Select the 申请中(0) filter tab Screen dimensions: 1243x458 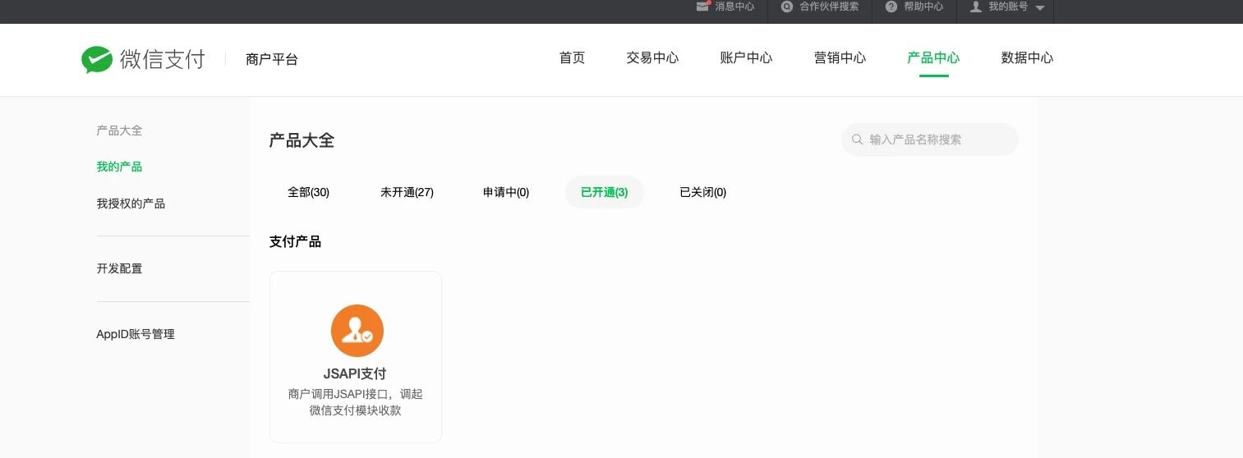(x=506, y=192)
